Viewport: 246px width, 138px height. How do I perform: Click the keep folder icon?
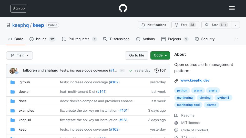[13, 130]
